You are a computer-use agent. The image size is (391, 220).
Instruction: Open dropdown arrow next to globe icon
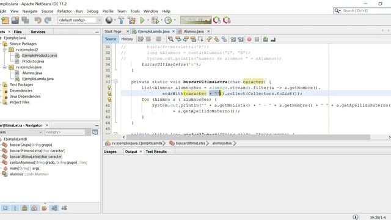[115, 20]
